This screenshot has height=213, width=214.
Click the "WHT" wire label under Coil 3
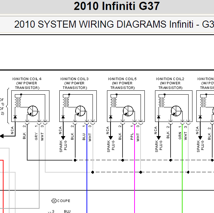[90, 137]
